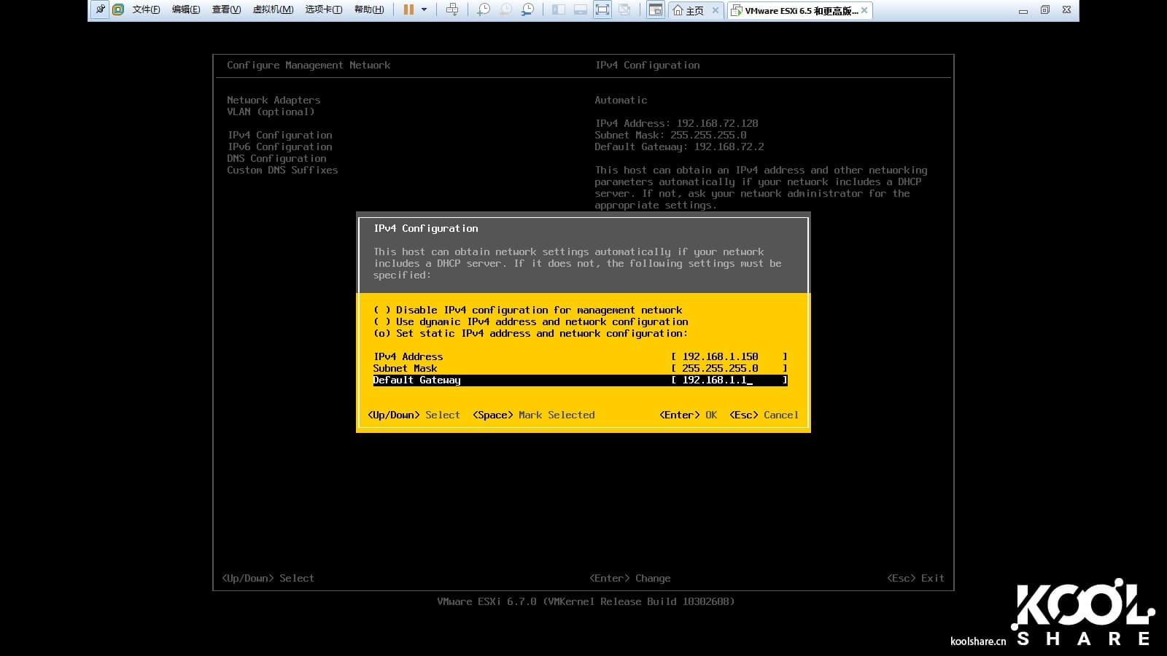Take a snapshot of the VM
This screenshot has width=1167, height=656.
click(x=482, y=9)
